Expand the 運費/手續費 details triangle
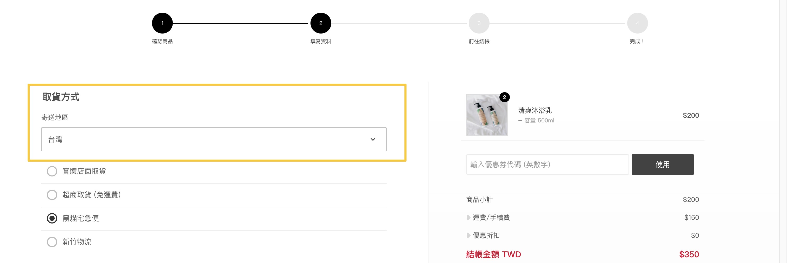787x263 pixels. click(x=468, y=218)
